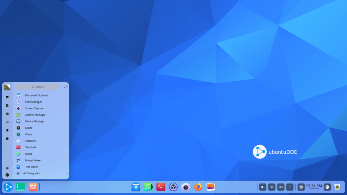This screenshot has height=195, width=347.
Task: Click the Search field in the launcher
Action: [40, 87]
